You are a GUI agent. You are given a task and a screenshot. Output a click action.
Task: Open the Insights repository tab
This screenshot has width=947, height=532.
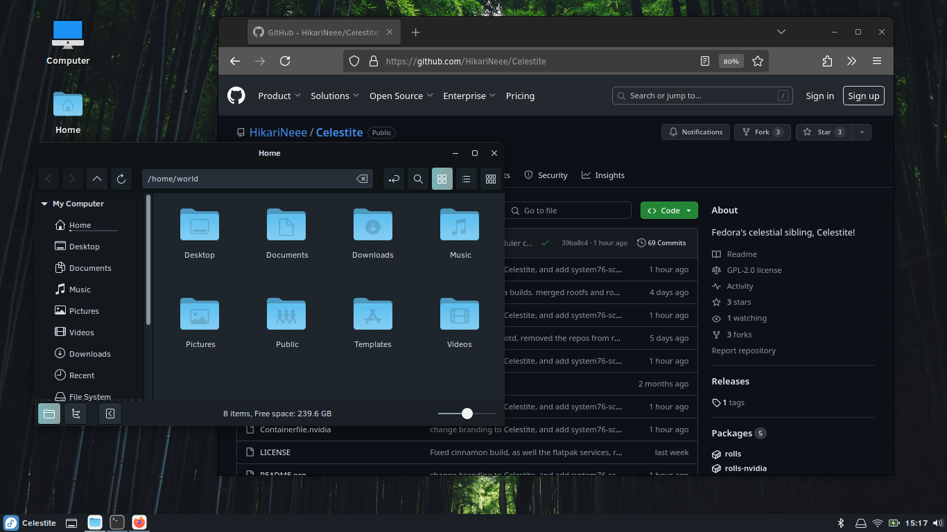(602, 175)
